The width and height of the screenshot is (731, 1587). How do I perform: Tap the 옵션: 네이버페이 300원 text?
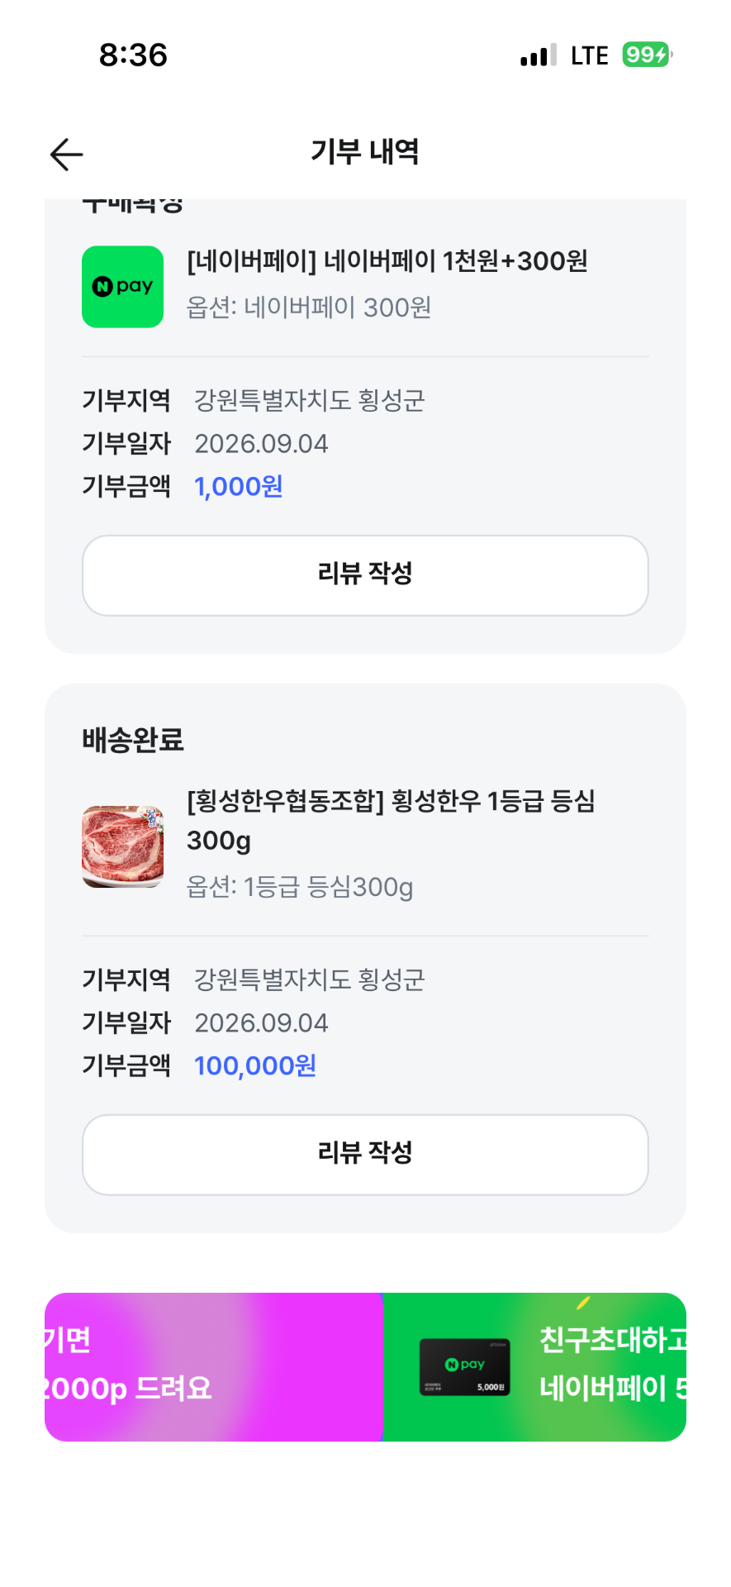309,307
